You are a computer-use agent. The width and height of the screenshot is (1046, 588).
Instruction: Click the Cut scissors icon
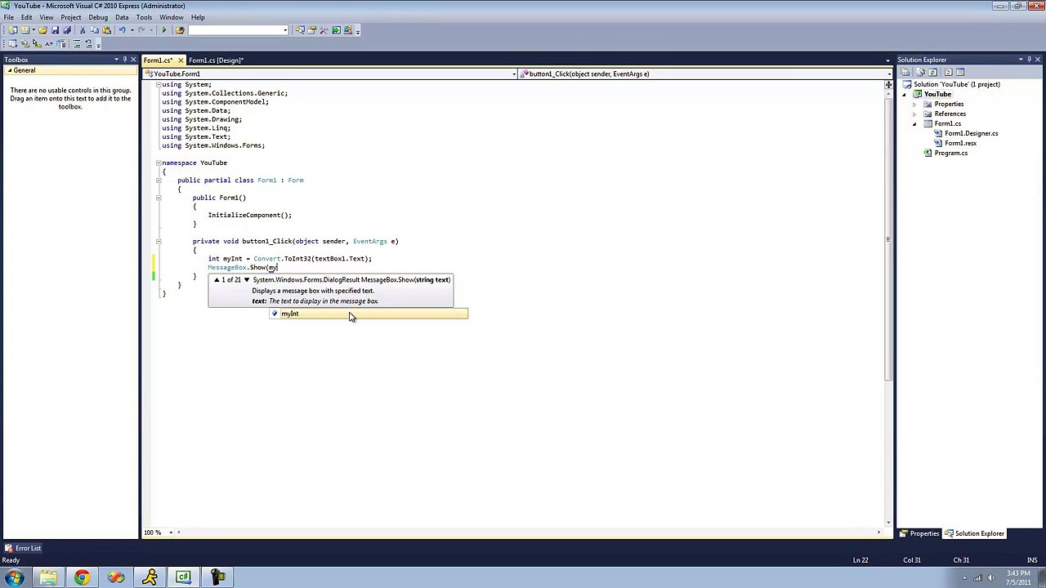click(x=83, y=30)
